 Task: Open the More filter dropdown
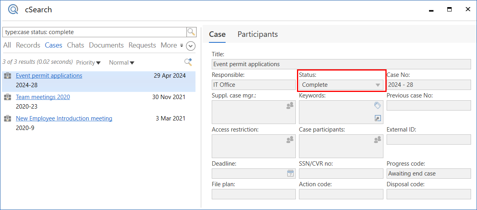tap(172, 45)
